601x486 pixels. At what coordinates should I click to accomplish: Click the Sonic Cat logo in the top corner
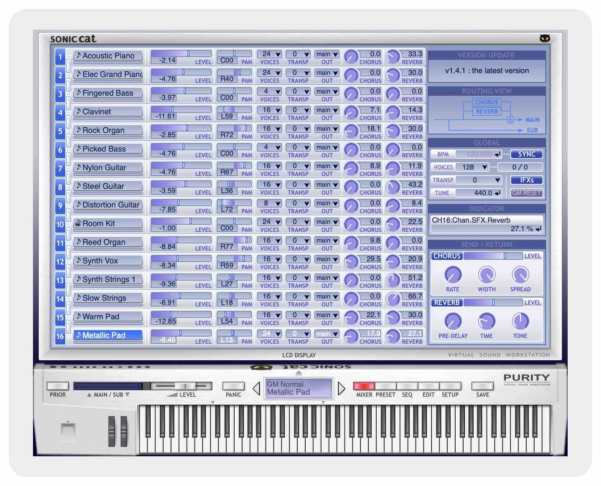[73, 39]
